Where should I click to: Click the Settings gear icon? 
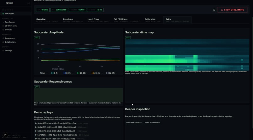tap(3, 51)
